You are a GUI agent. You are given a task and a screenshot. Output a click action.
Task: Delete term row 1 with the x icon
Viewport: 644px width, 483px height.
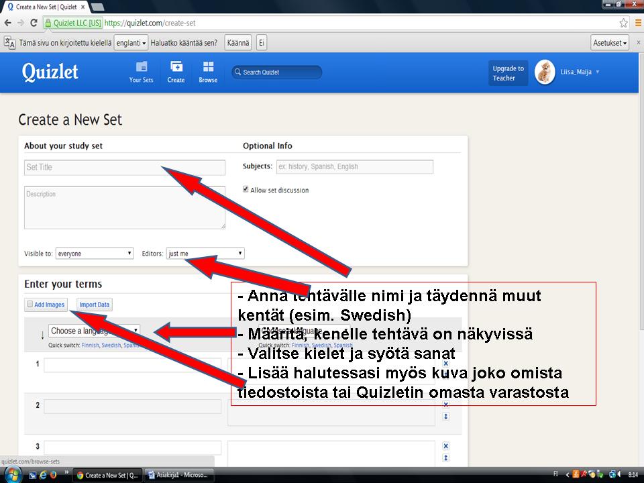pos(446,364)
